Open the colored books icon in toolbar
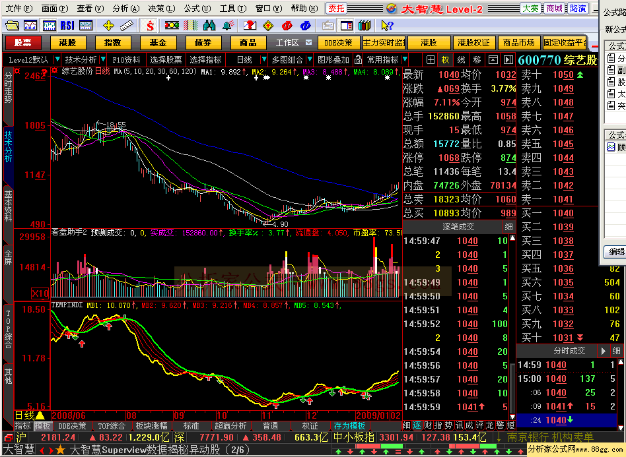The image size is (626, 457). (365, 26)
